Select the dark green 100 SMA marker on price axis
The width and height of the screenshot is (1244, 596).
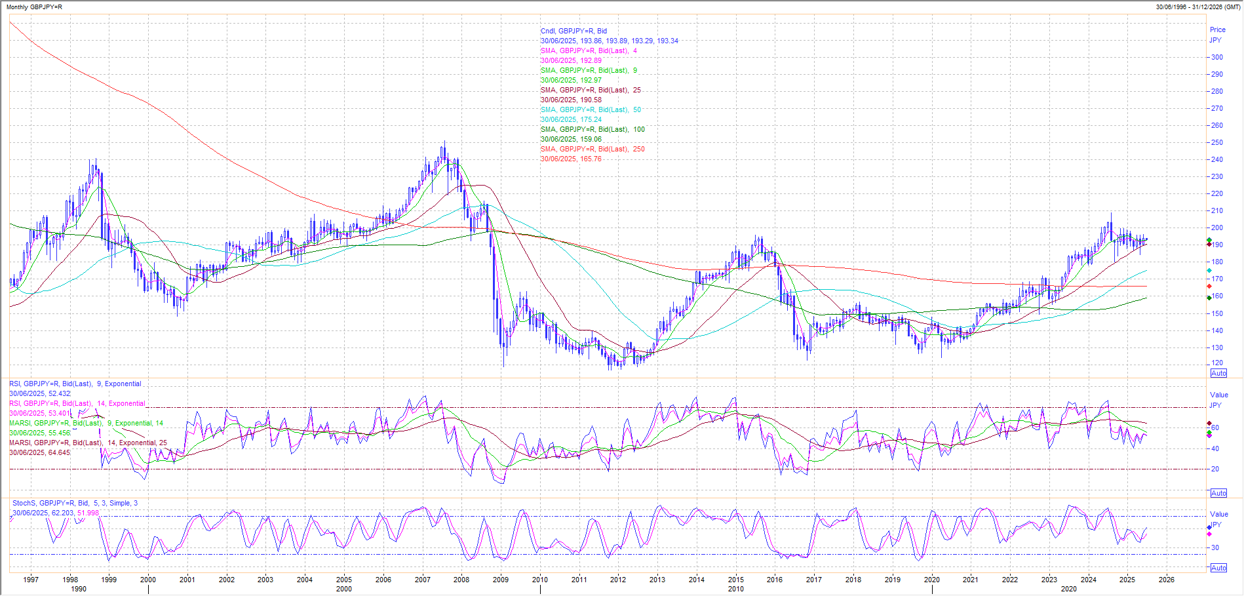point(1209,298)
